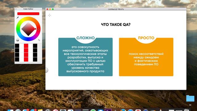Choose the top-left black swatch
Viewport: 197px width, 111px height.
tap(17, 46)
